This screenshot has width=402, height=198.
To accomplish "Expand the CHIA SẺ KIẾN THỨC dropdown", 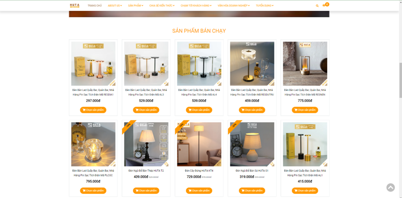I will coord(162,6).
